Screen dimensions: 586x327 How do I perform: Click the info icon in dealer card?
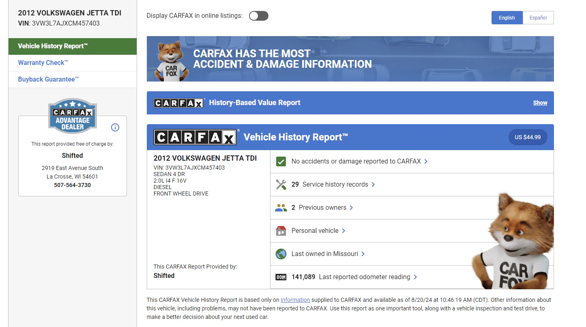[x=115, y=127]
